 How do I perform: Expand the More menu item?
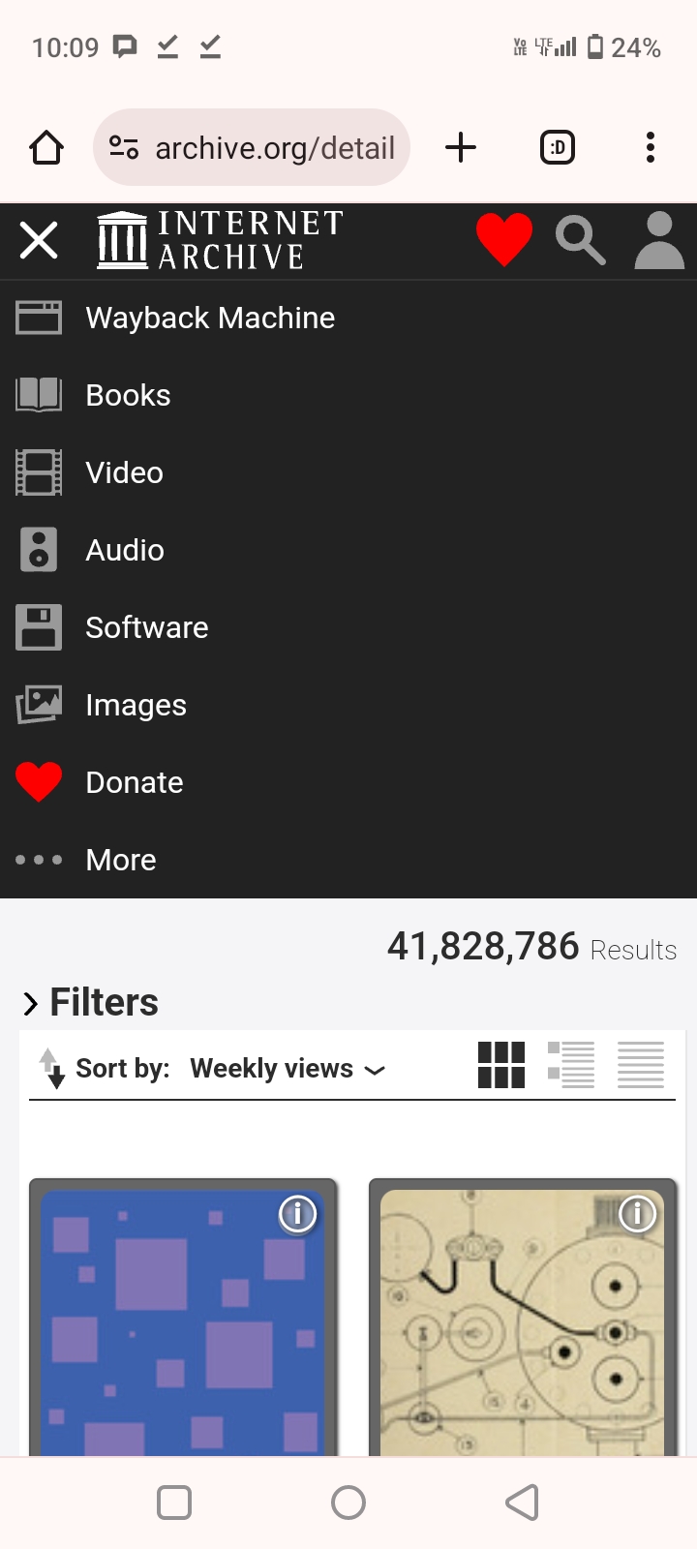(120, 860)
